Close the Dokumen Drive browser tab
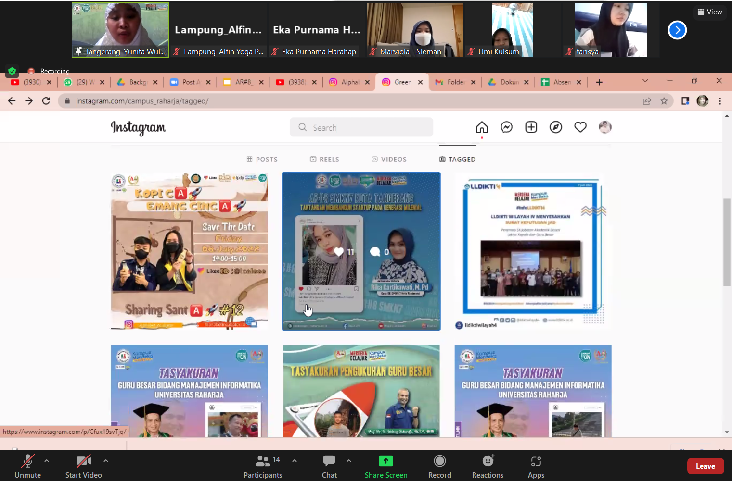The width and height of the screenshot is (732, 481). point(527,82)
